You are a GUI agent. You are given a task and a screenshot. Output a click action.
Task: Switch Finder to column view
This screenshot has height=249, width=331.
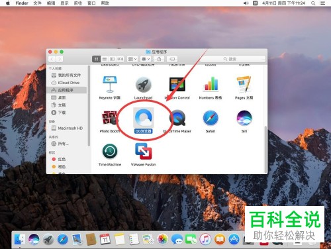pos(113,59)
